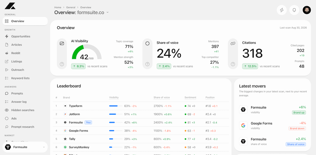316x155 pixels.
Task: Click General breadcrumb link
Action: (71, 7)
